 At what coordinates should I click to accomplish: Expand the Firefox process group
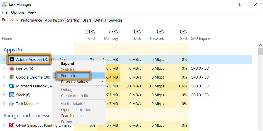[4, 68]
